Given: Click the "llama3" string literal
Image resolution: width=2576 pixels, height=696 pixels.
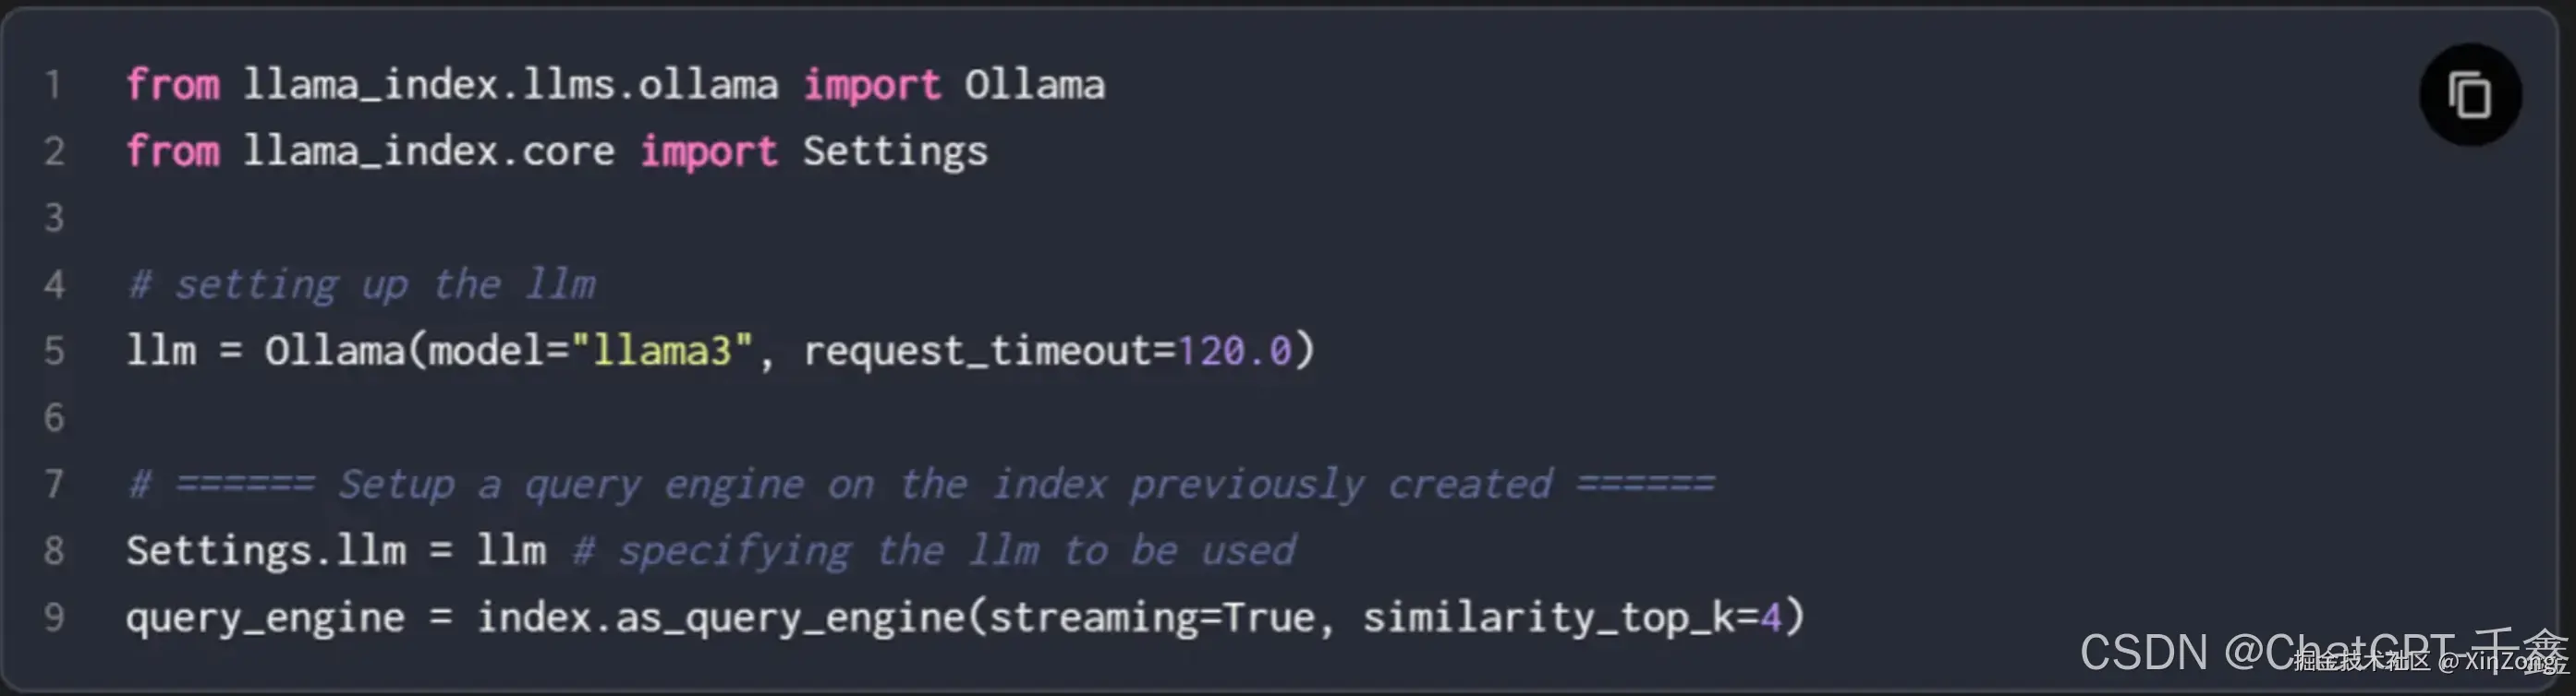Looking at the screenshot, I should pos(662,351).
